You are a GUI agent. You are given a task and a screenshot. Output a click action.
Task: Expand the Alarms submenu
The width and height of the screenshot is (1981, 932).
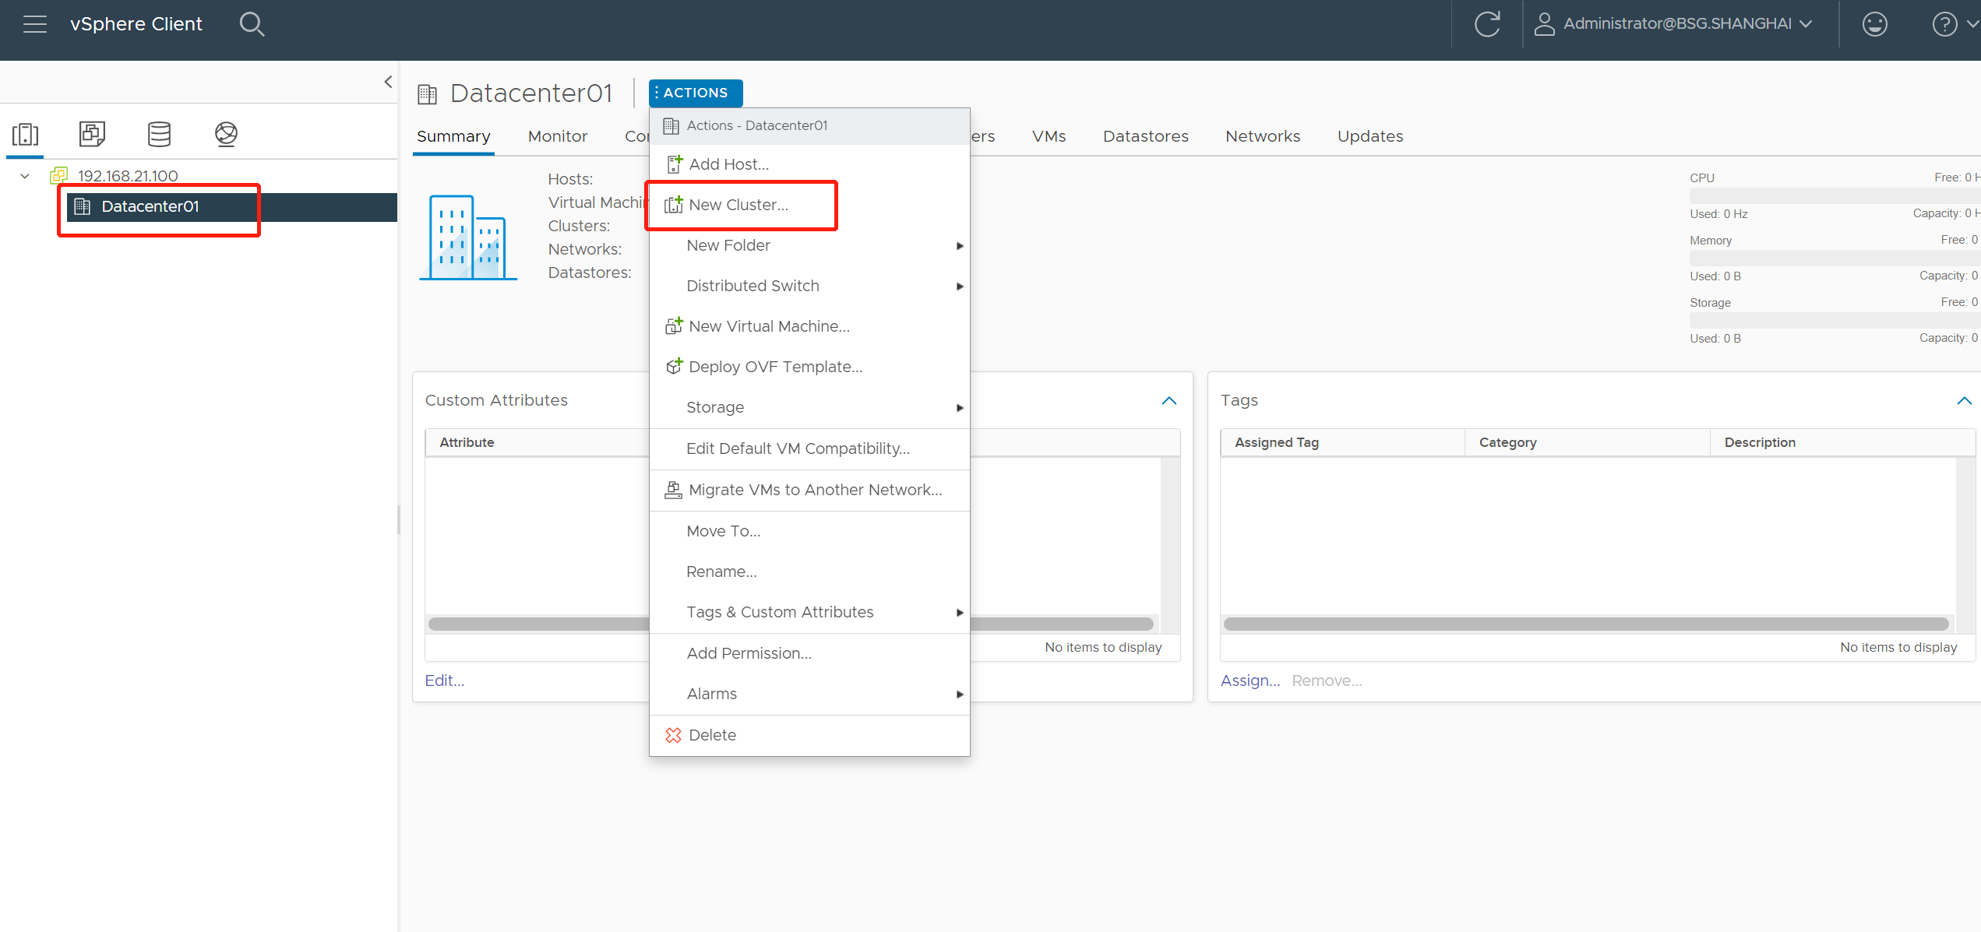(x=809, y=694)
